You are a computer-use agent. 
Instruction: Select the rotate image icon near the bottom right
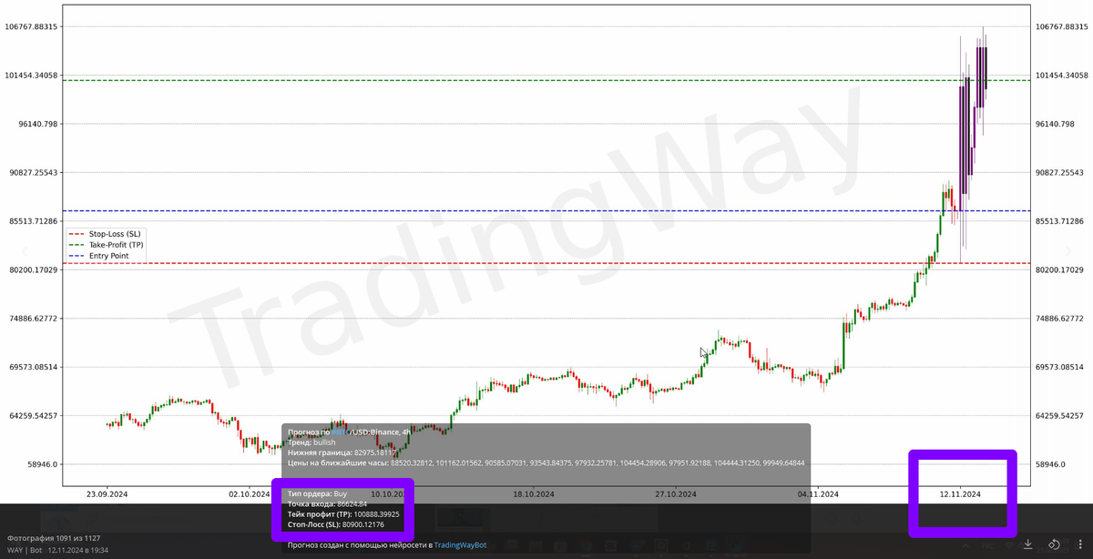pyautogui.click(x=1053, y=544)
